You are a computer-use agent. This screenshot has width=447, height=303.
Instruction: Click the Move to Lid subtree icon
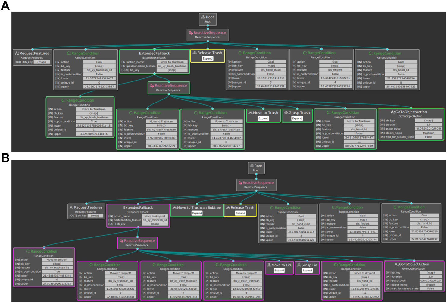(269, 265)
